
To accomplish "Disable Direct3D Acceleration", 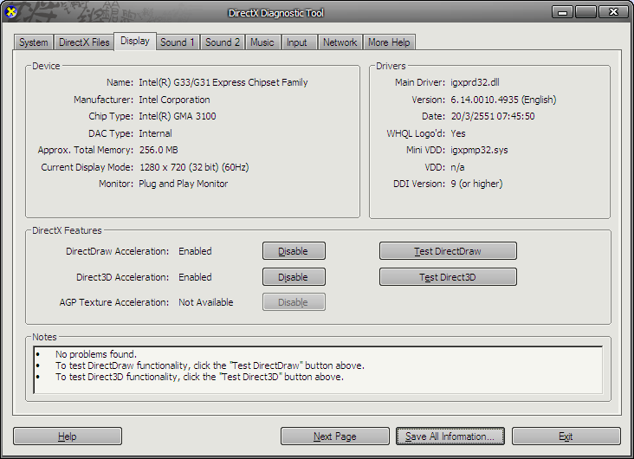I will click(294, 277).
